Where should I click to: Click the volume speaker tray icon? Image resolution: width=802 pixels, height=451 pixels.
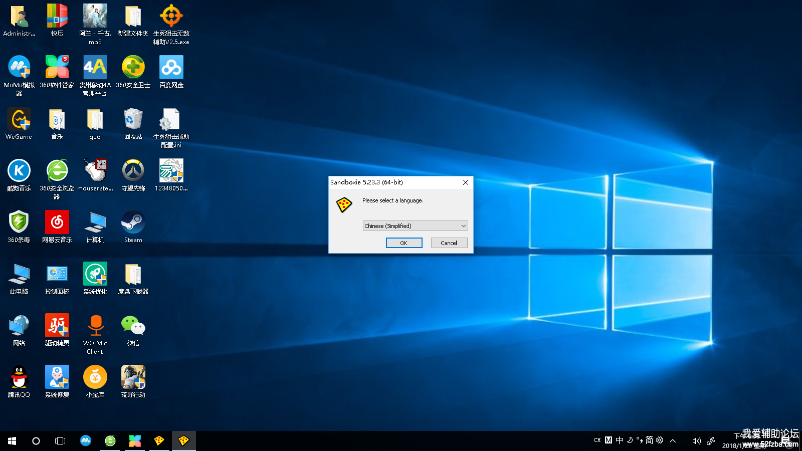pyautogui.click(x=696, y=441)
